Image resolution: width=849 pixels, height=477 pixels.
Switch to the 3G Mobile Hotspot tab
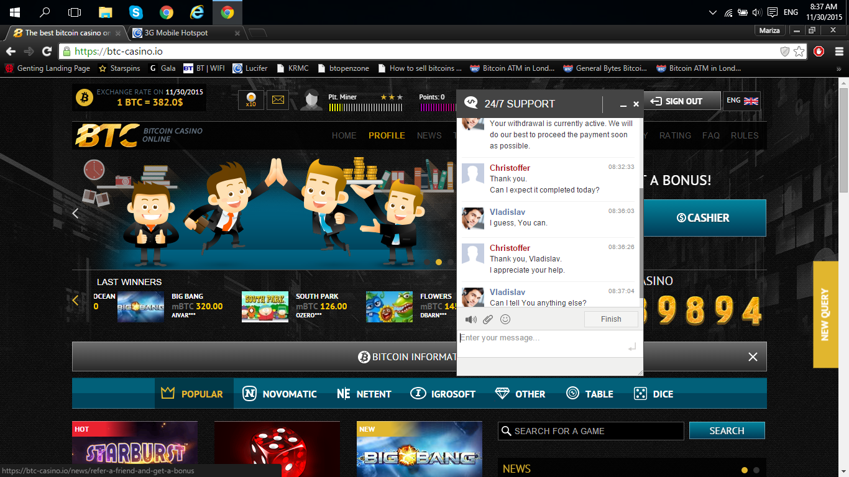[185, 33]
